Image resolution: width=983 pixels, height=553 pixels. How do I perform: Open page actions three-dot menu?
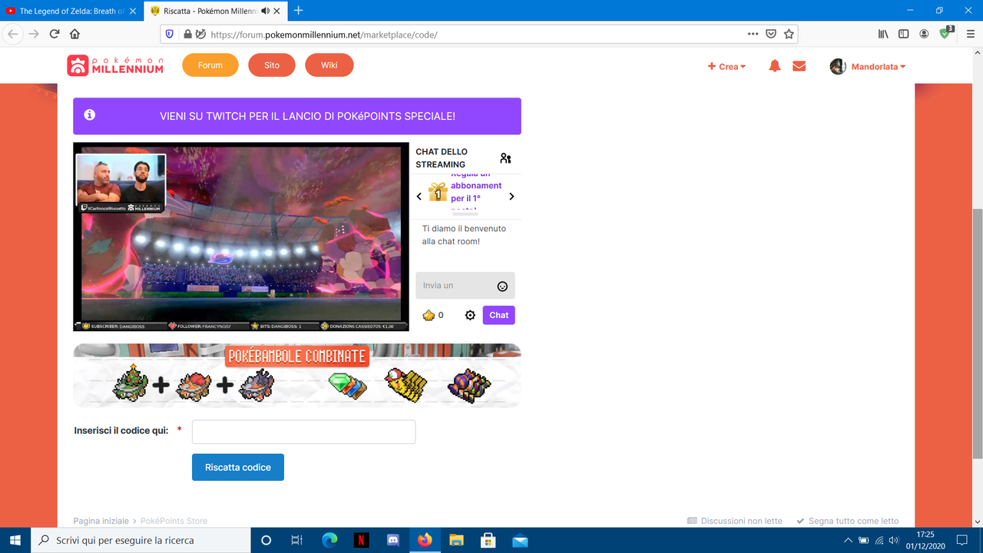(753, 34)
